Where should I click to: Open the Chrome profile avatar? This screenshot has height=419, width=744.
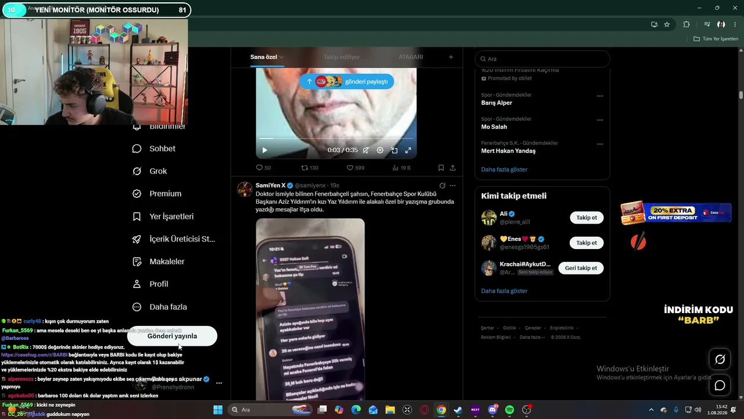721,24
